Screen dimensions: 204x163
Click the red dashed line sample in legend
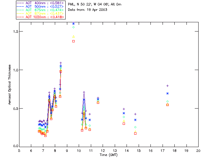coord(20,17)
